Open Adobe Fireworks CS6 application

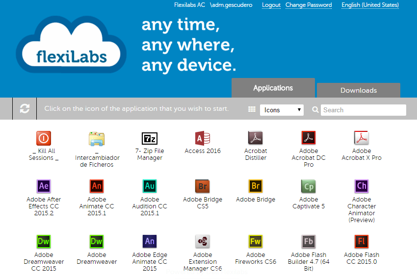coord(256,242)
